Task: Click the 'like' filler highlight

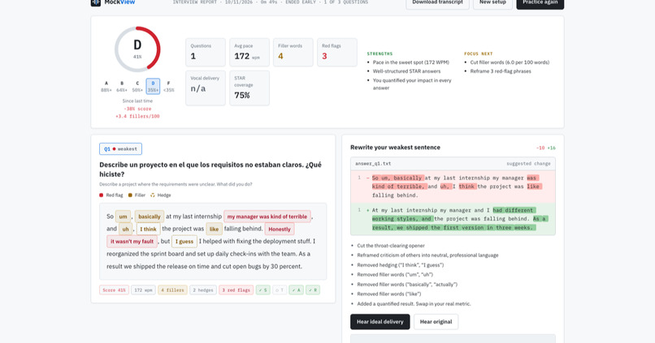Action: 214,229
